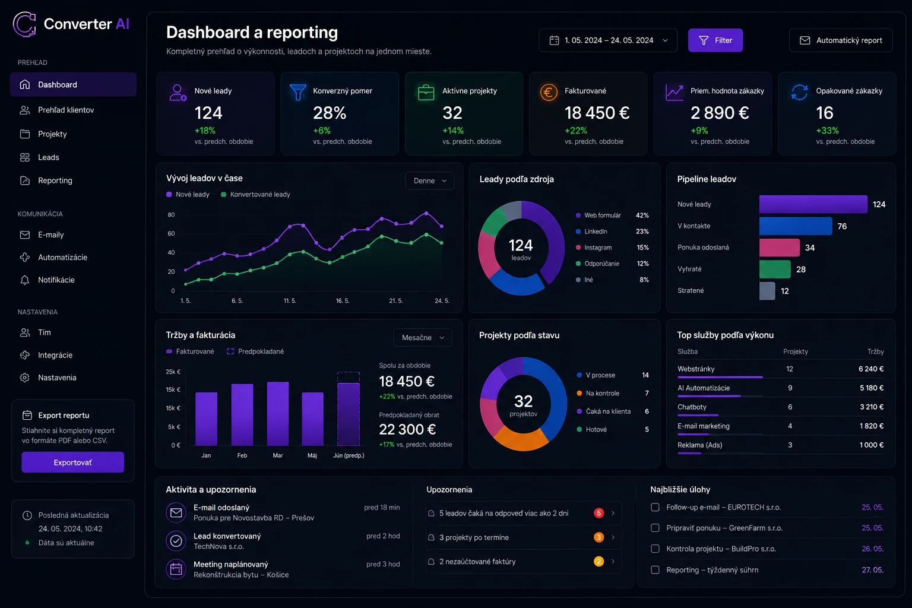Click the Tím users icon
This screenshot has height=608, width=912.
pos(25,332)
